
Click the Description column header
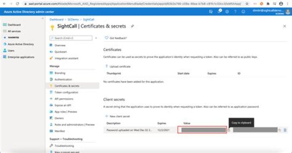pos(114,123)
